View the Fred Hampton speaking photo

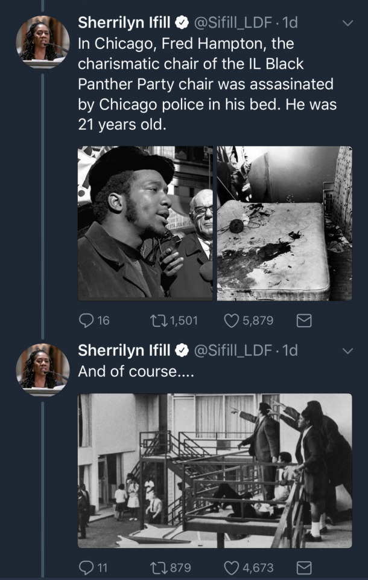[x=145, y=223]
